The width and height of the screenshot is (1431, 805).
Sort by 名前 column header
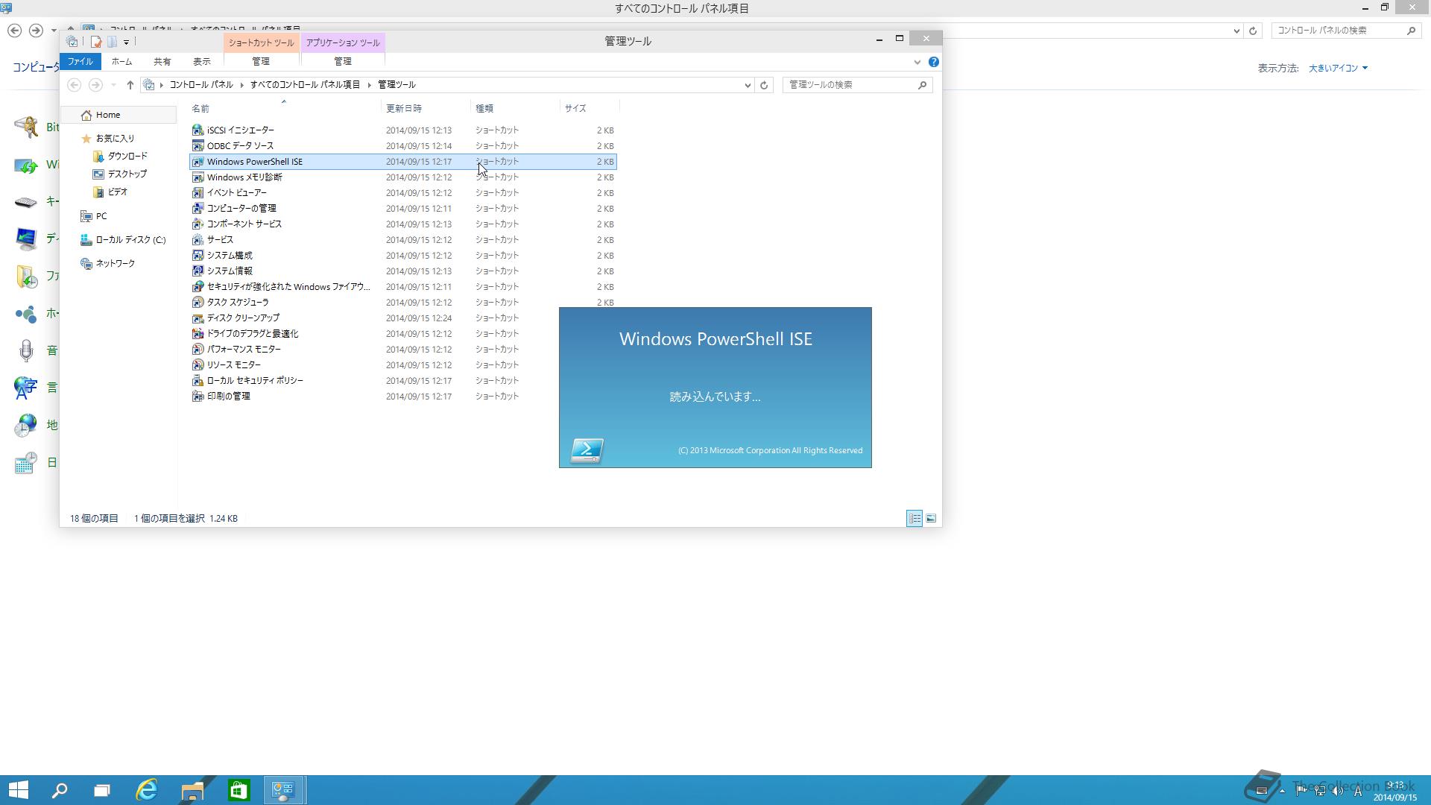click(285, 109)
